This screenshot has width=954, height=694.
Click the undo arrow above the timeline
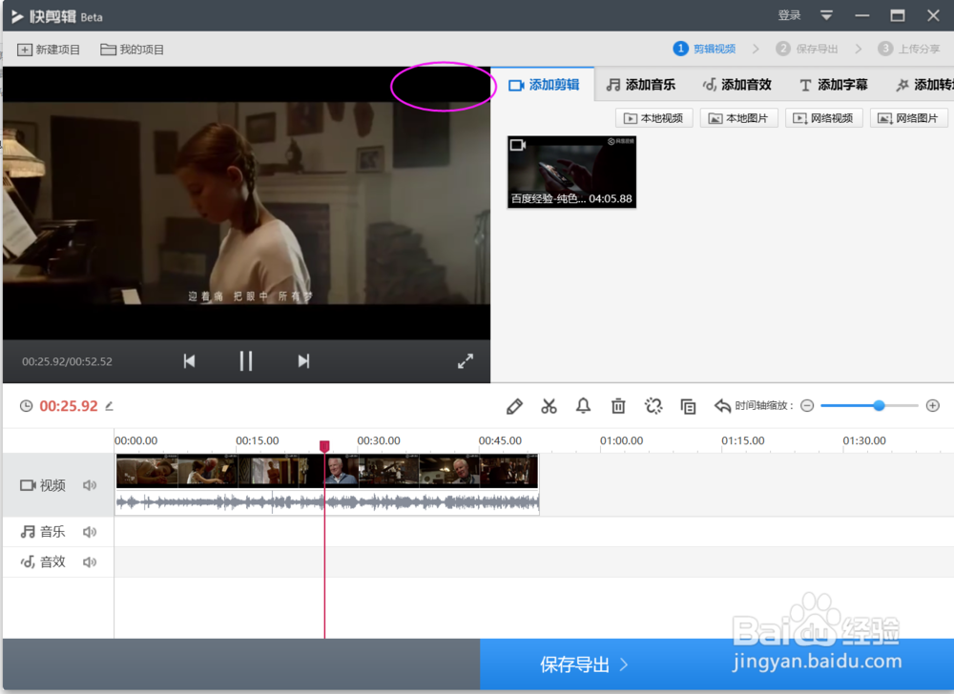tap(722, 406)
